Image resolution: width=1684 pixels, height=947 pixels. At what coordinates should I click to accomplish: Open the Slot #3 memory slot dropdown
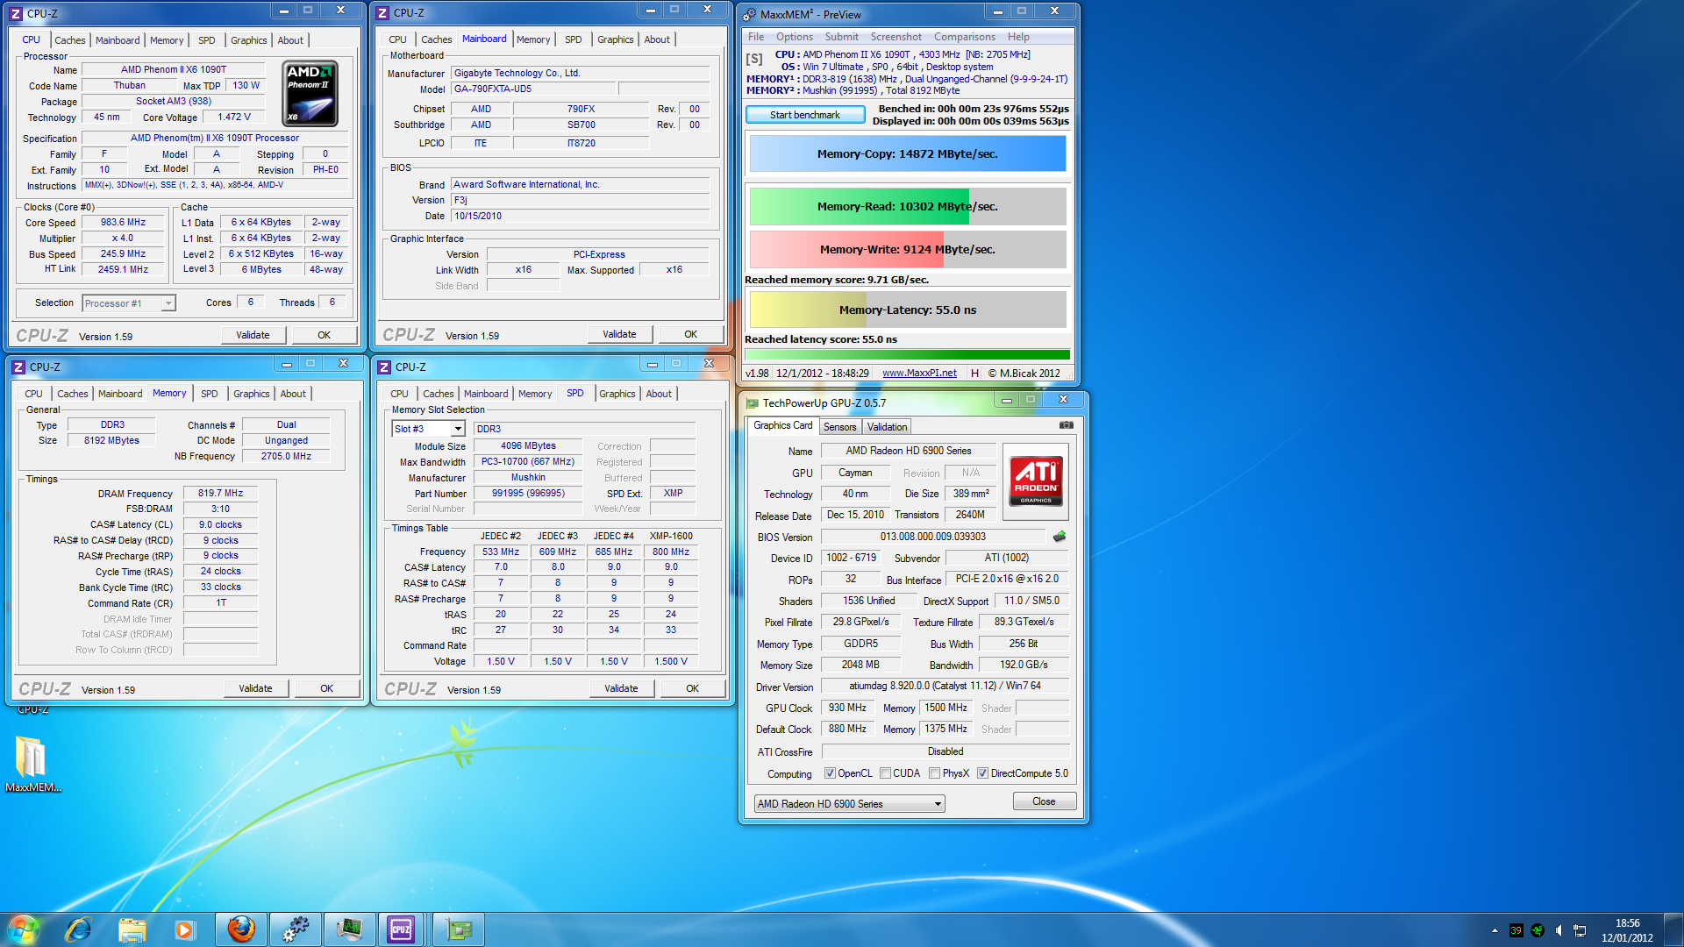(428, 429)
